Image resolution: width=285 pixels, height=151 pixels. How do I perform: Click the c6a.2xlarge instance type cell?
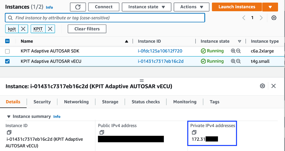pyautogui.click(x=262, y=51)
